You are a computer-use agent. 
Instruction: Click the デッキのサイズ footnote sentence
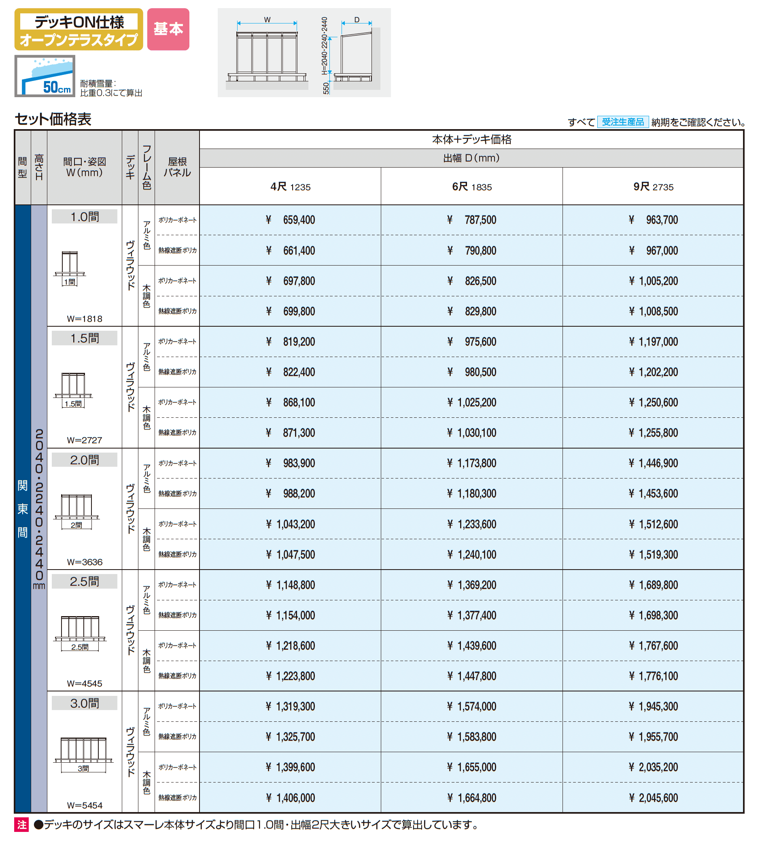pos(257,825)
